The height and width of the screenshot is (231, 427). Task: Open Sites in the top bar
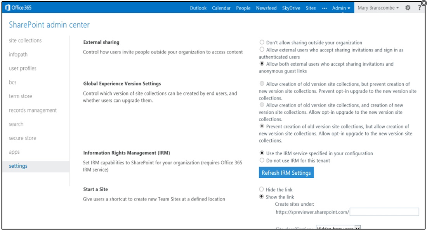click(311, 8)
